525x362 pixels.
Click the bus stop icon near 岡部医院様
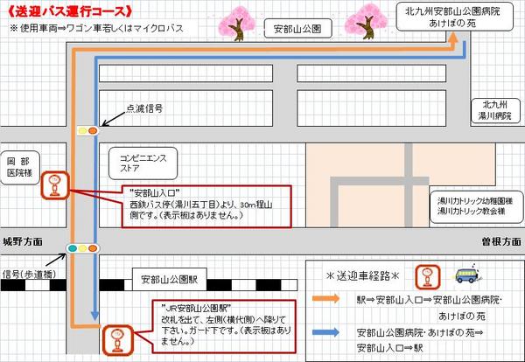pyautogui.click(x=55, y=185)
